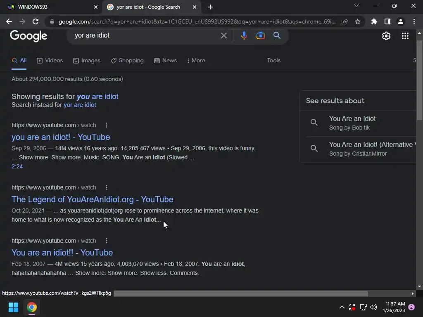This screenshot has width=423, height=317.
Task: Switch to Shopping results tab
Action: point(127,61)
